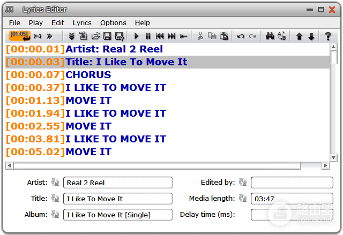Click the vertical scrollbar down arrow
Viewport: 343px width, 235px height.
[x=333, y=157]
